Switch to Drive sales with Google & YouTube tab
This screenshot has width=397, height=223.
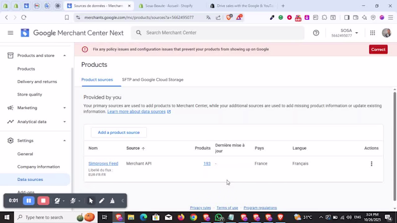click(242, 6)
